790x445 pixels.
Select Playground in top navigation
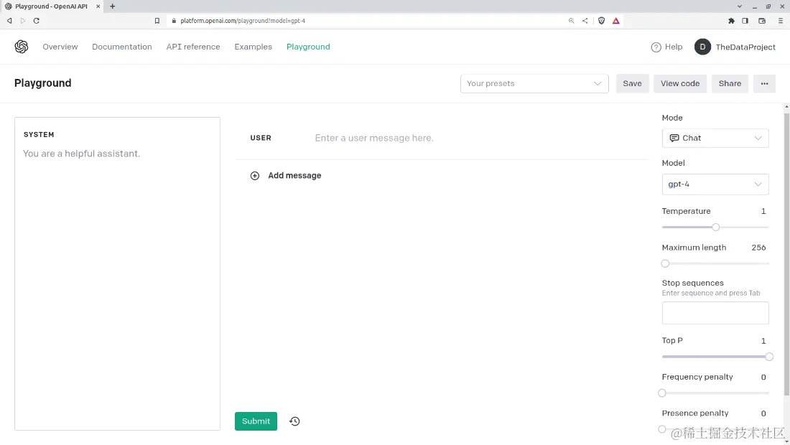pos(308,47)
